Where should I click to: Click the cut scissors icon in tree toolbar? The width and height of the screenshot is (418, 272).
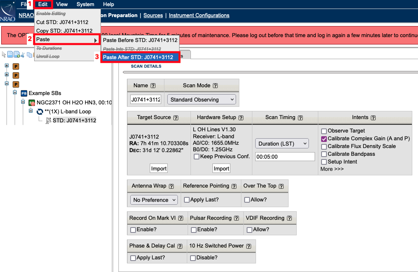pos(23,55)
